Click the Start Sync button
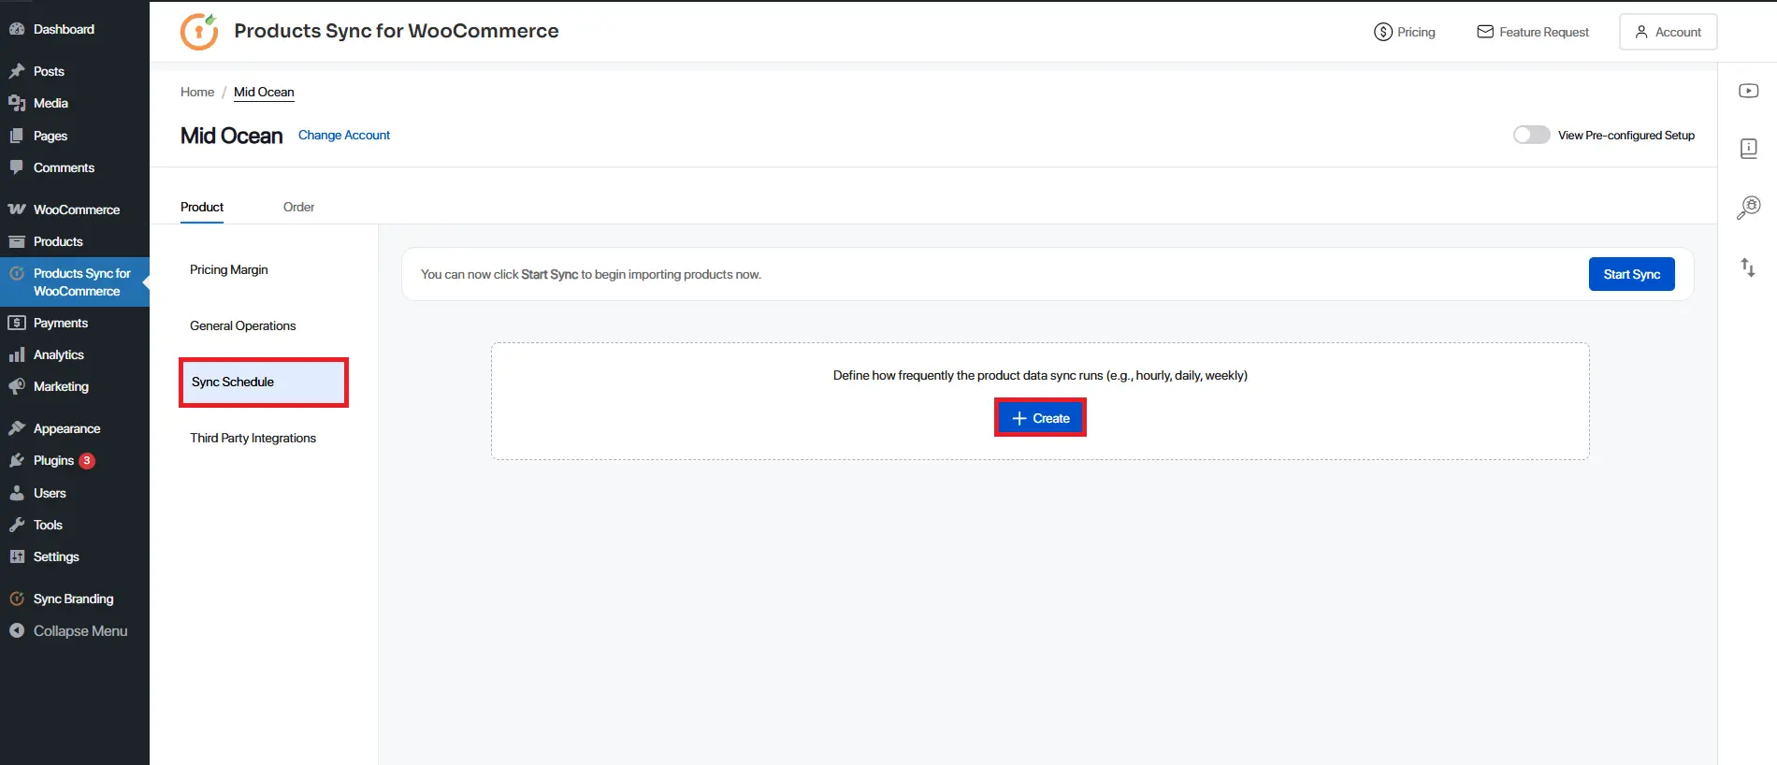This screenshot has height=765, width=1777. click(1631, 274)
